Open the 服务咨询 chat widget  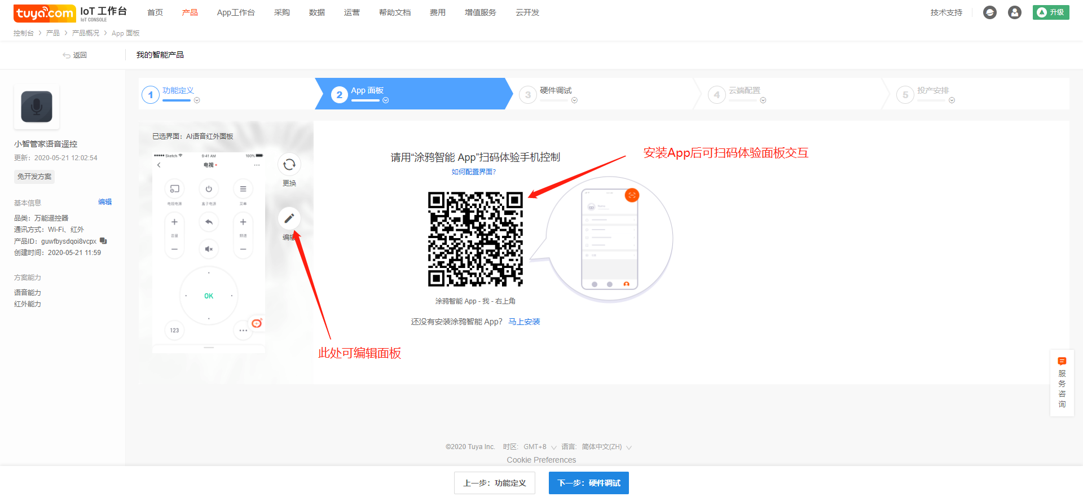pos(1062,383)
